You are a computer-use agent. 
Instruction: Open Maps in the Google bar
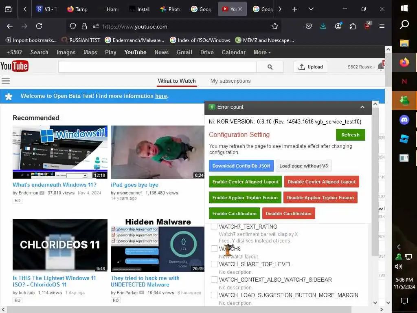click(90, 53)
